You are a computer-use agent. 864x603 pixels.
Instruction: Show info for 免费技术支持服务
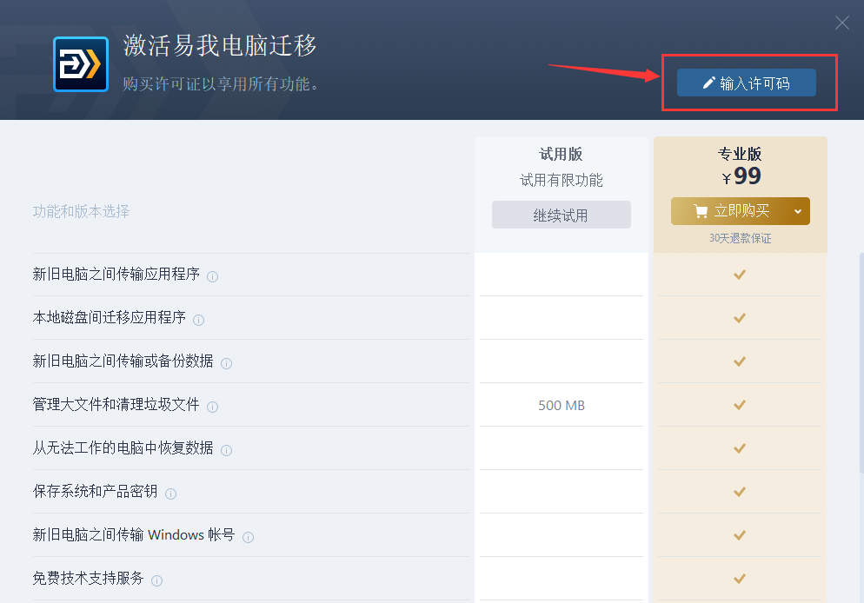[156, 581]
